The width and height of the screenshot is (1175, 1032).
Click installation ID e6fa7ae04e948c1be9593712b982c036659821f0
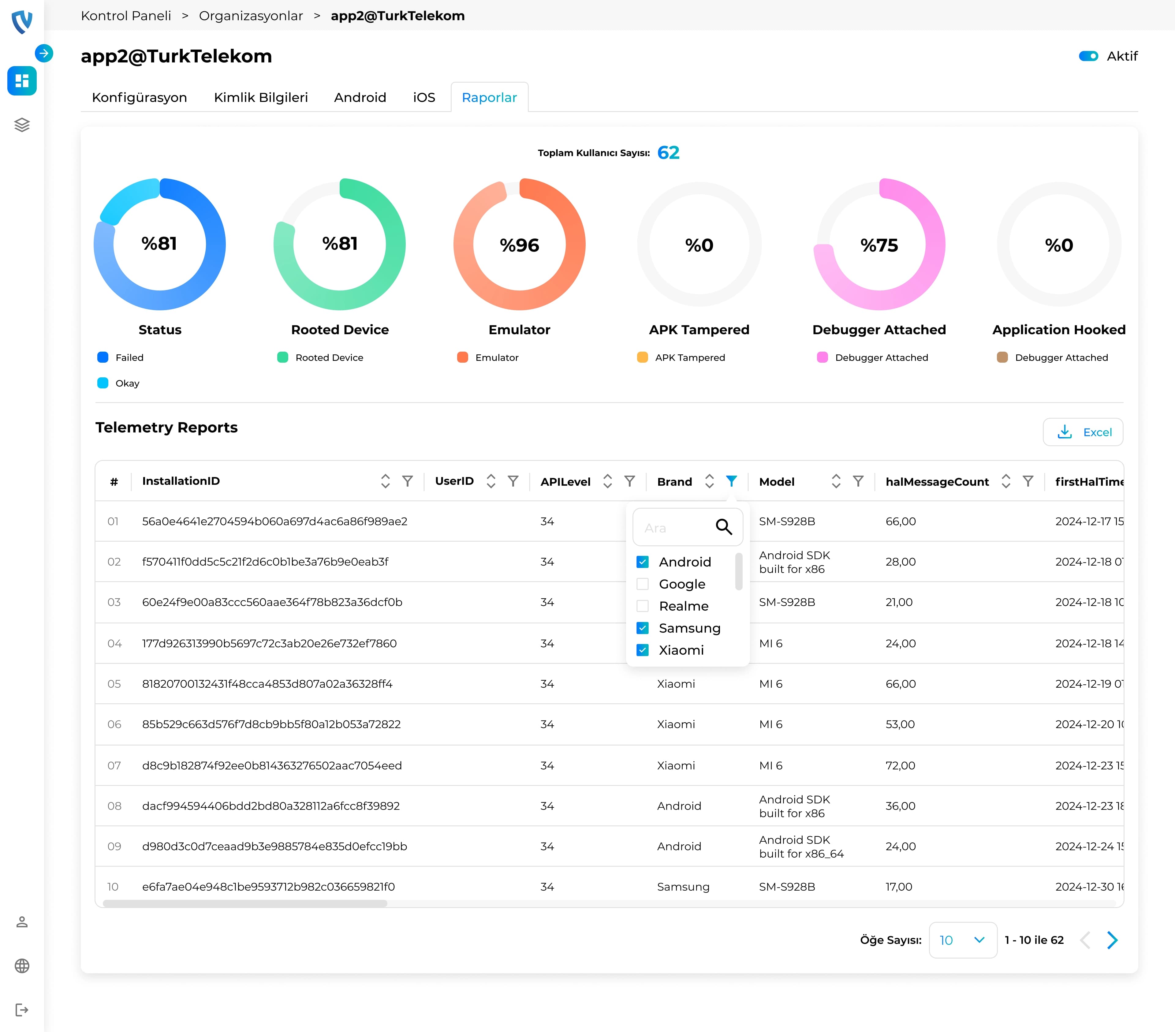coord(268,887)
